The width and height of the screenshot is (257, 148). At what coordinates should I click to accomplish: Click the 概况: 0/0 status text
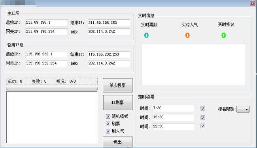click(x=66, y=82)
